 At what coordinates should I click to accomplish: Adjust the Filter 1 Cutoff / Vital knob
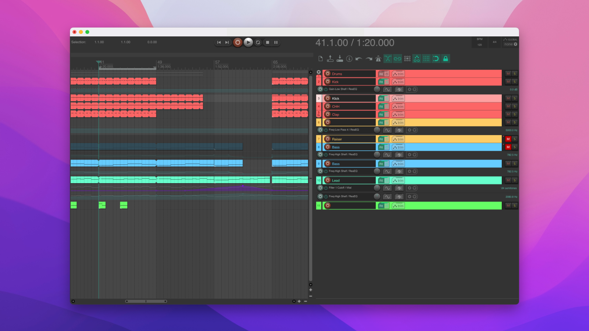click(377, 188)
